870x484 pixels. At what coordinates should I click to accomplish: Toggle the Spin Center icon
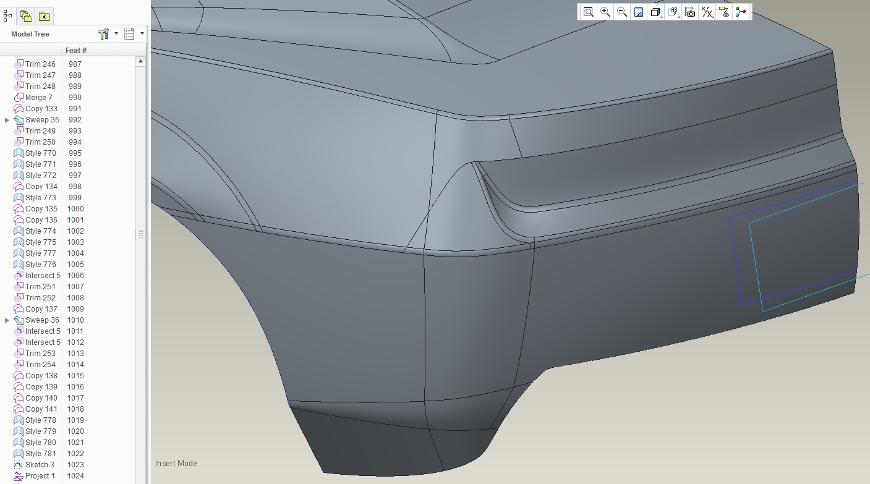(x=741, y=12)
